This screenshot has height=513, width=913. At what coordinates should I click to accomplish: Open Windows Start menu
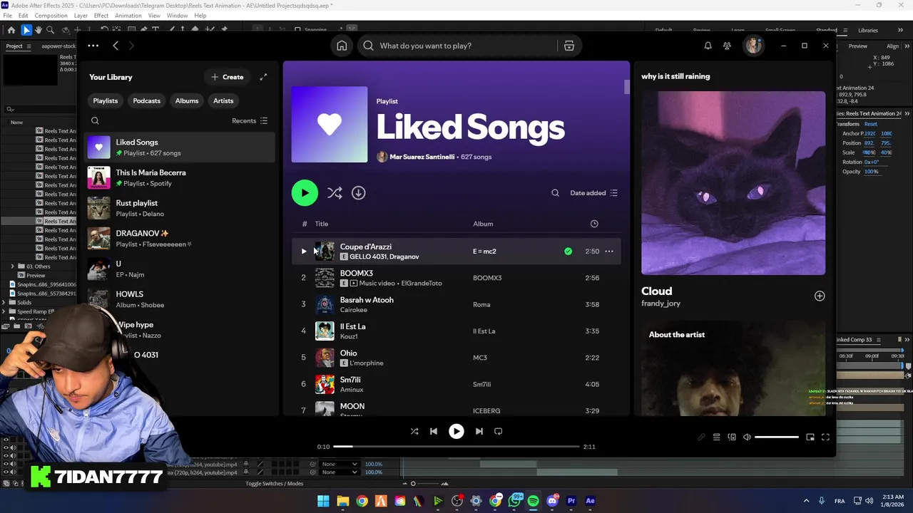click(x=323, y=501)
